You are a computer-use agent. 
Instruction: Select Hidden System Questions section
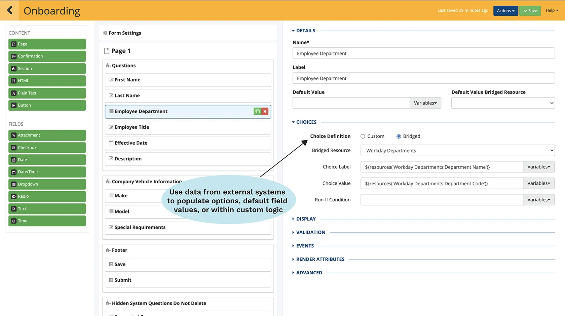pyautogui.click(x=159, y=303)
